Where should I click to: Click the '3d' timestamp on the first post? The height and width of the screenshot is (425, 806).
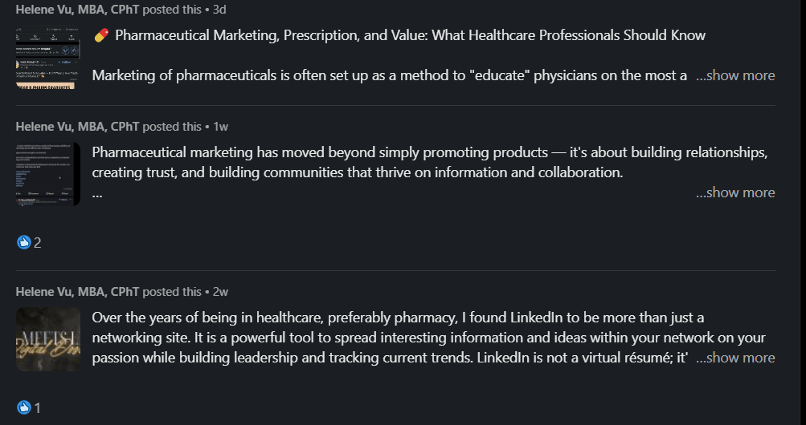tap(219, 9)
